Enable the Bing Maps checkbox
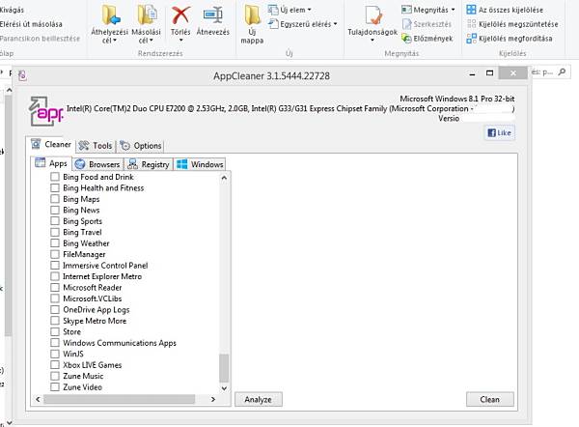Image resolution: width=579 pixels, height=427 pixels. 55,199
